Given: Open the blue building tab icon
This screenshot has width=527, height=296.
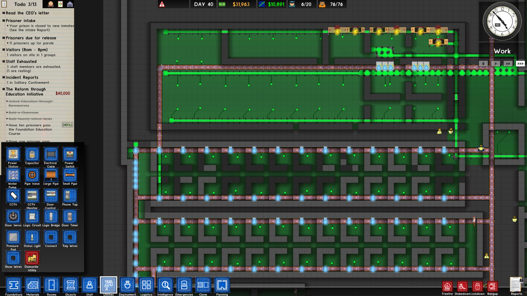Looking at the screenshot, I should (70, 4).
